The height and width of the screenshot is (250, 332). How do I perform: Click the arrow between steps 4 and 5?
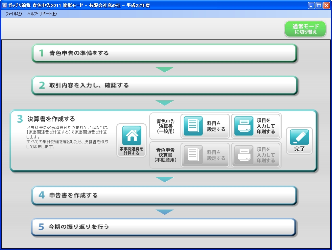tap(164, 212)
